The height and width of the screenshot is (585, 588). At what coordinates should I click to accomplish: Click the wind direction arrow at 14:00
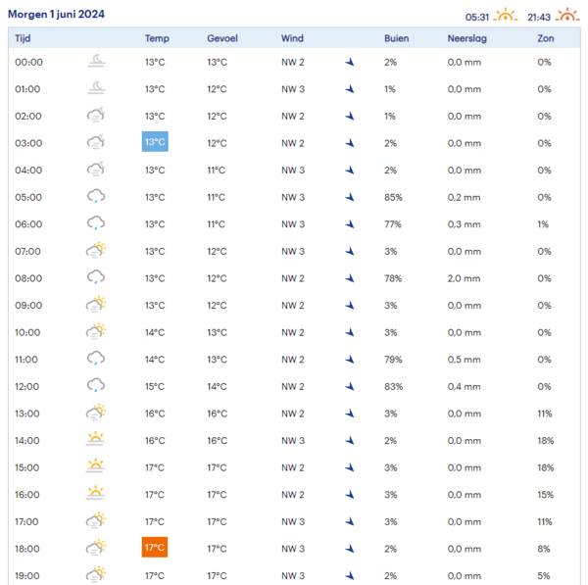pyautogui.click(x=350, y=440)
